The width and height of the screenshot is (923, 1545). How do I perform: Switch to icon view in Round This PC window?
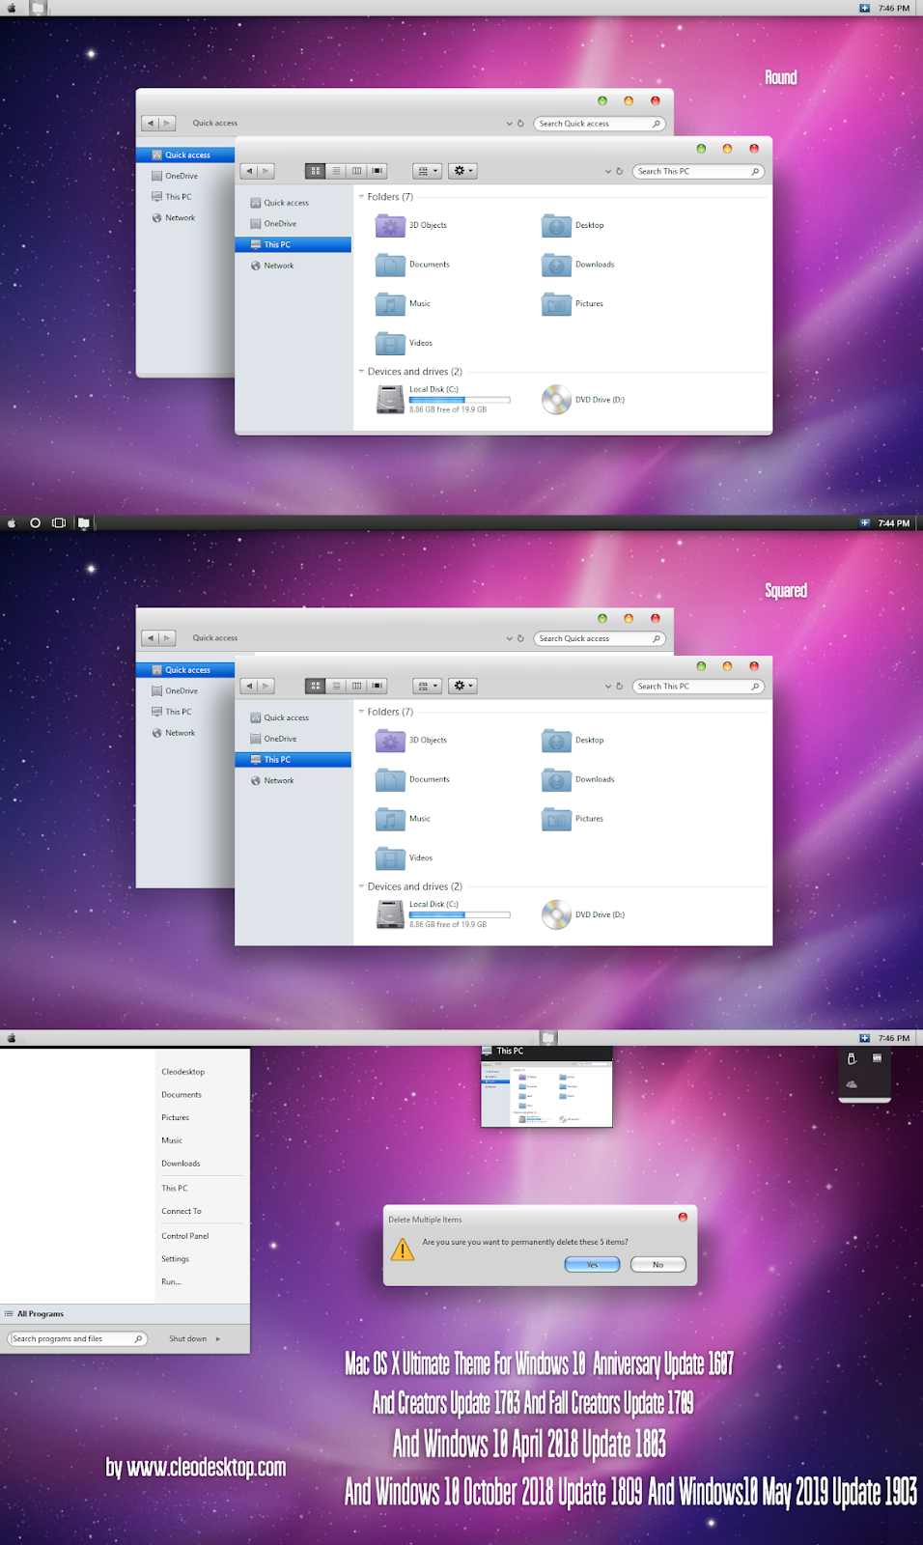pos(316,171)
